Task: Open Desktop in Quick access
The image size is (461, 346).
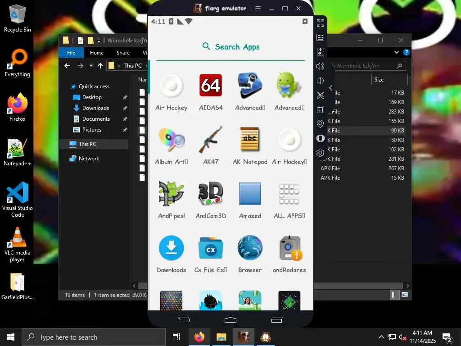Action: pos(92,97)
